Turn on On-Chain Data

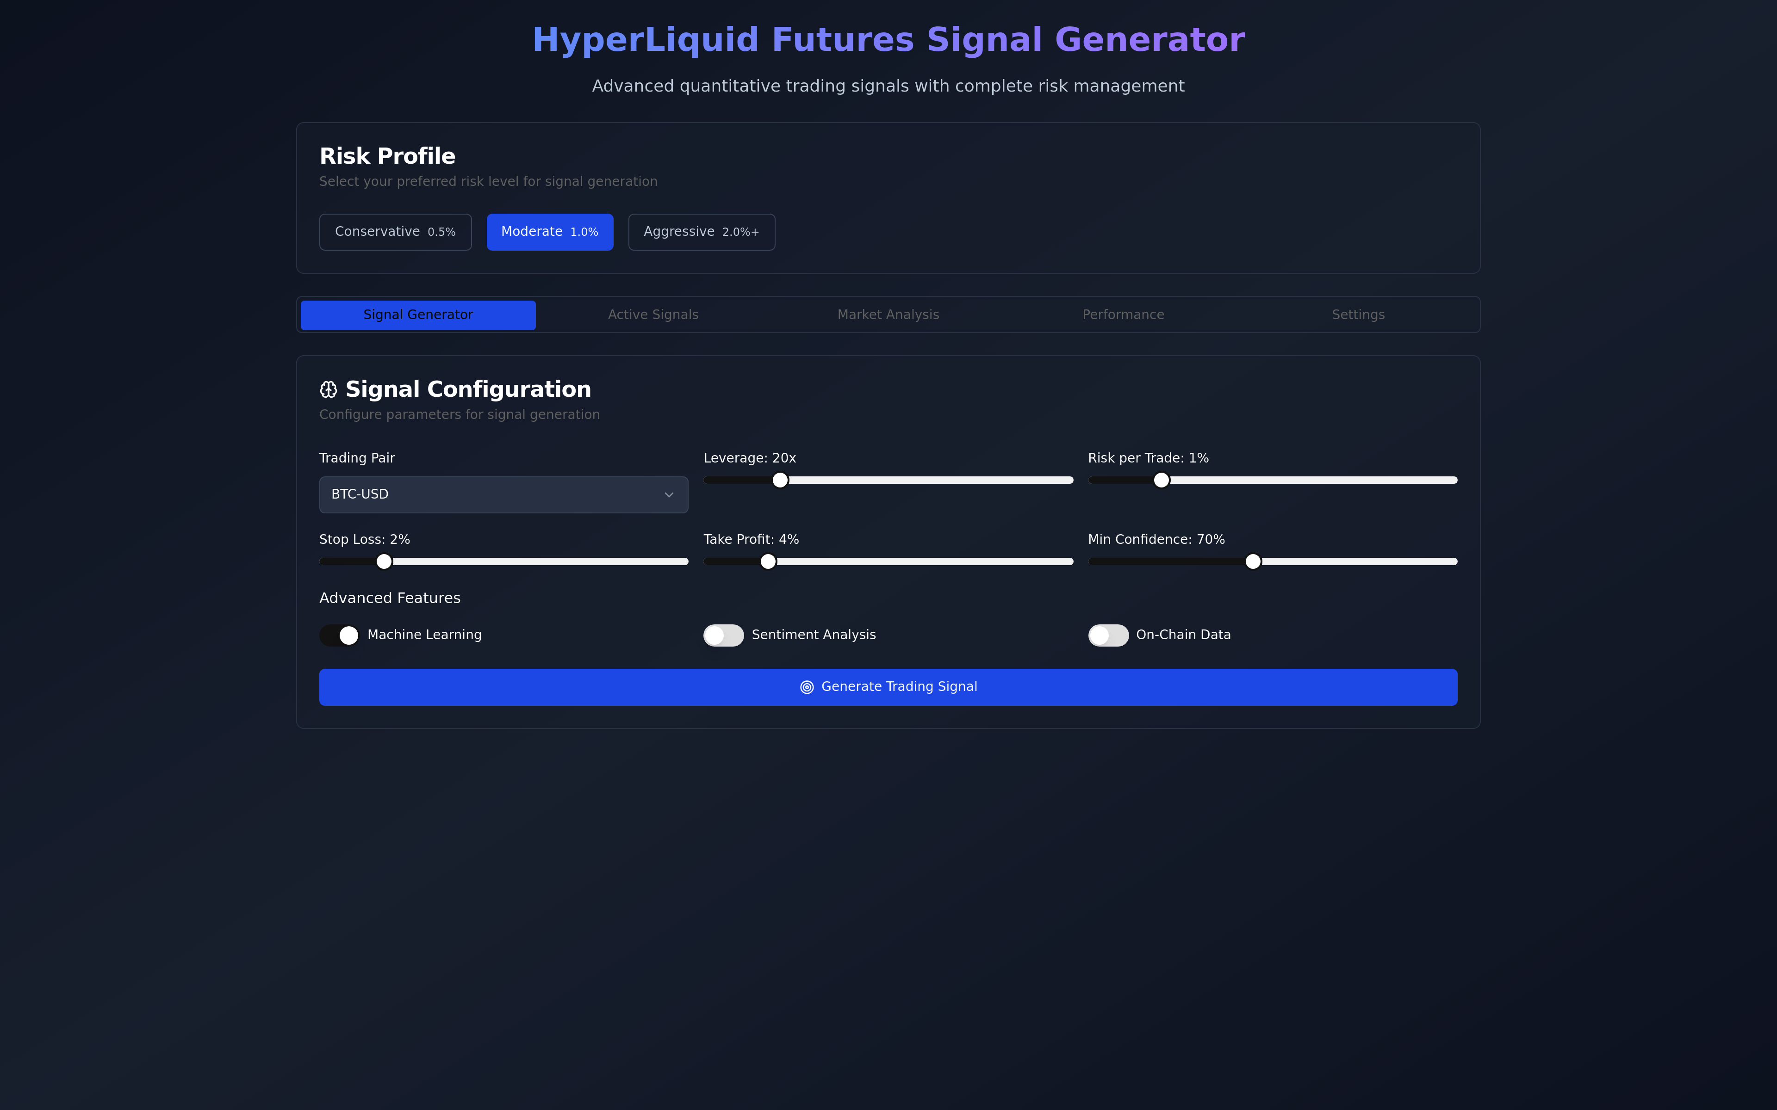coord(1109,635)
